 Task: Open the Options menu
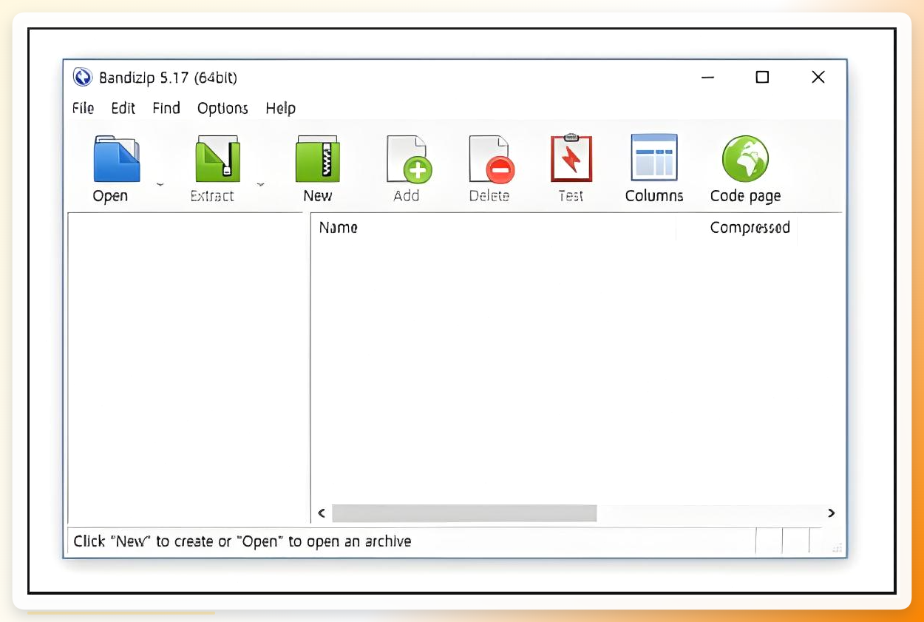[x=222, y=108]
